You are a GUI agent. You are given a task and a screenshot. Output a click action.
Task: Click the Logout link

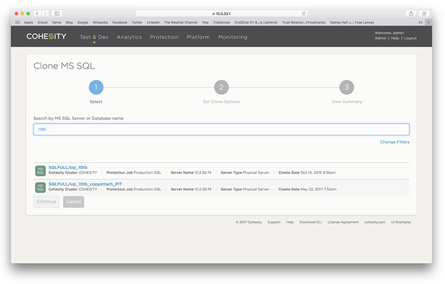click(x=410, y=38)
